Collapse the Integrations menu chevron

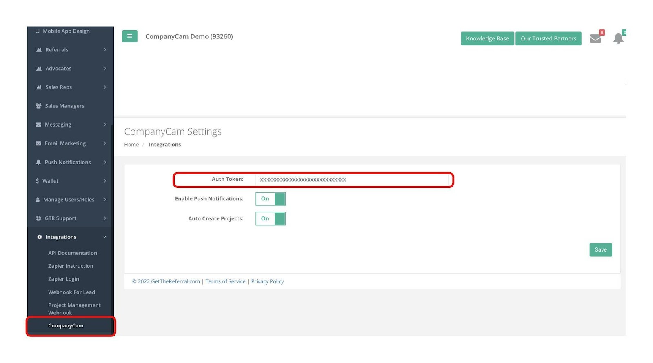[x=105, y=237]
